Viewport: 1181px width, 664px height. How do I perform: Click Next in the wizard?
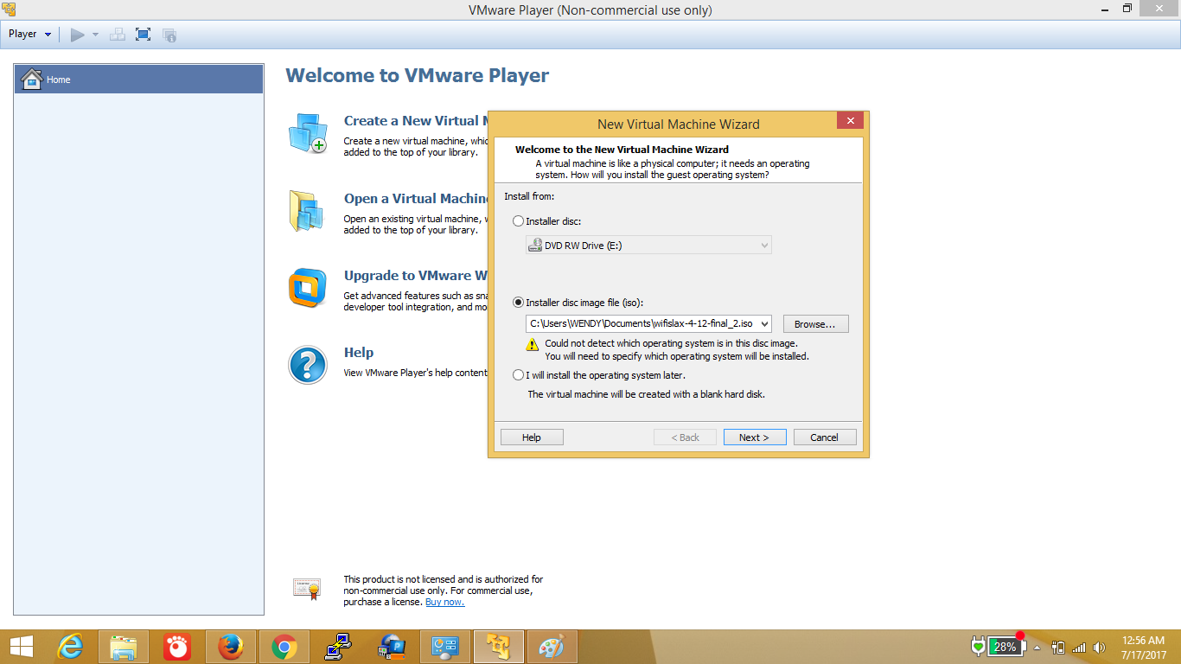click(x=755, y=437)
